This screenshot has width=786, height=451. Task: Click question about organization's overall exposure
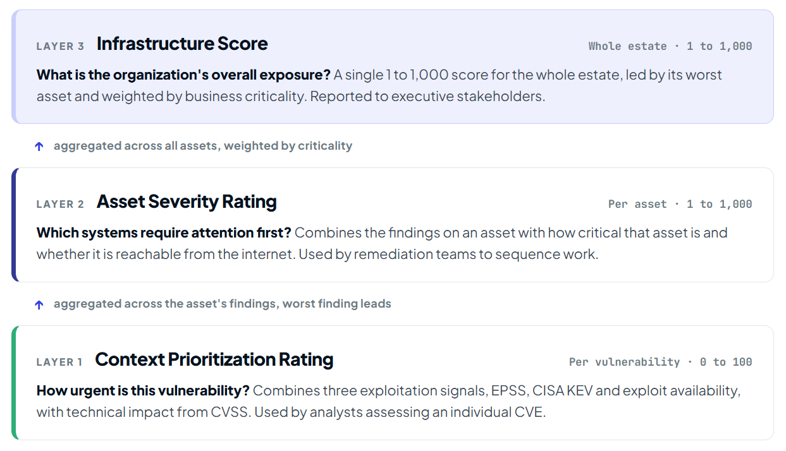click(x=183, y=75)
